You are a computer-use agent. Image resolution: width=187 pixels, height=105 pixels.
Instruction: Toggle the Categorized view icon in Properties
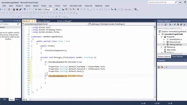[x=159, y=67]
